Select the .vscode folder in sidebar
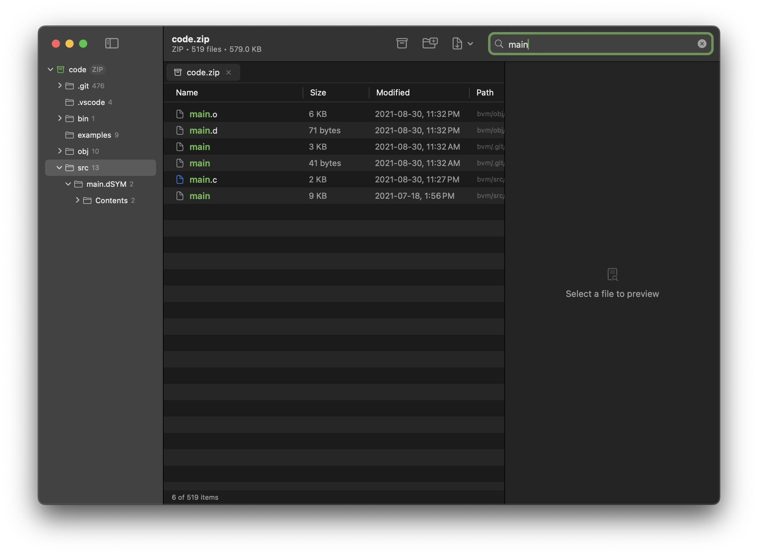Viewport: 758px width, 555px height. 101,102
